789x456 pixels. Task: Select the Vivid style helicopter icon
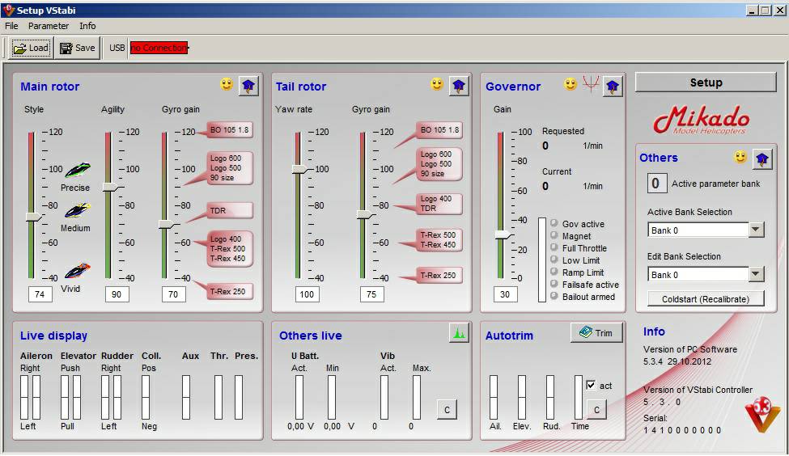coord(78,271)
